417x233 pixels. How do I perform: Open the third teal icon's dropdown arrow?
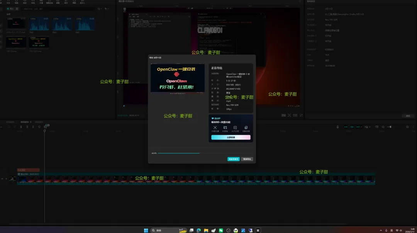(361, 127)
